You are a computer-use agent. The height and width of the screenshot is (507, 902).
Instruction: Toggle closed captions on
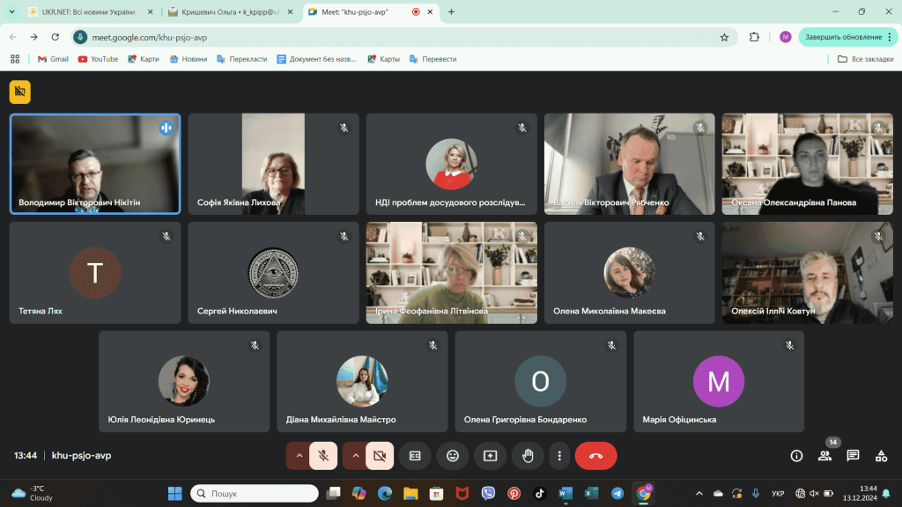pyautogui.click(x=415, y=455)
